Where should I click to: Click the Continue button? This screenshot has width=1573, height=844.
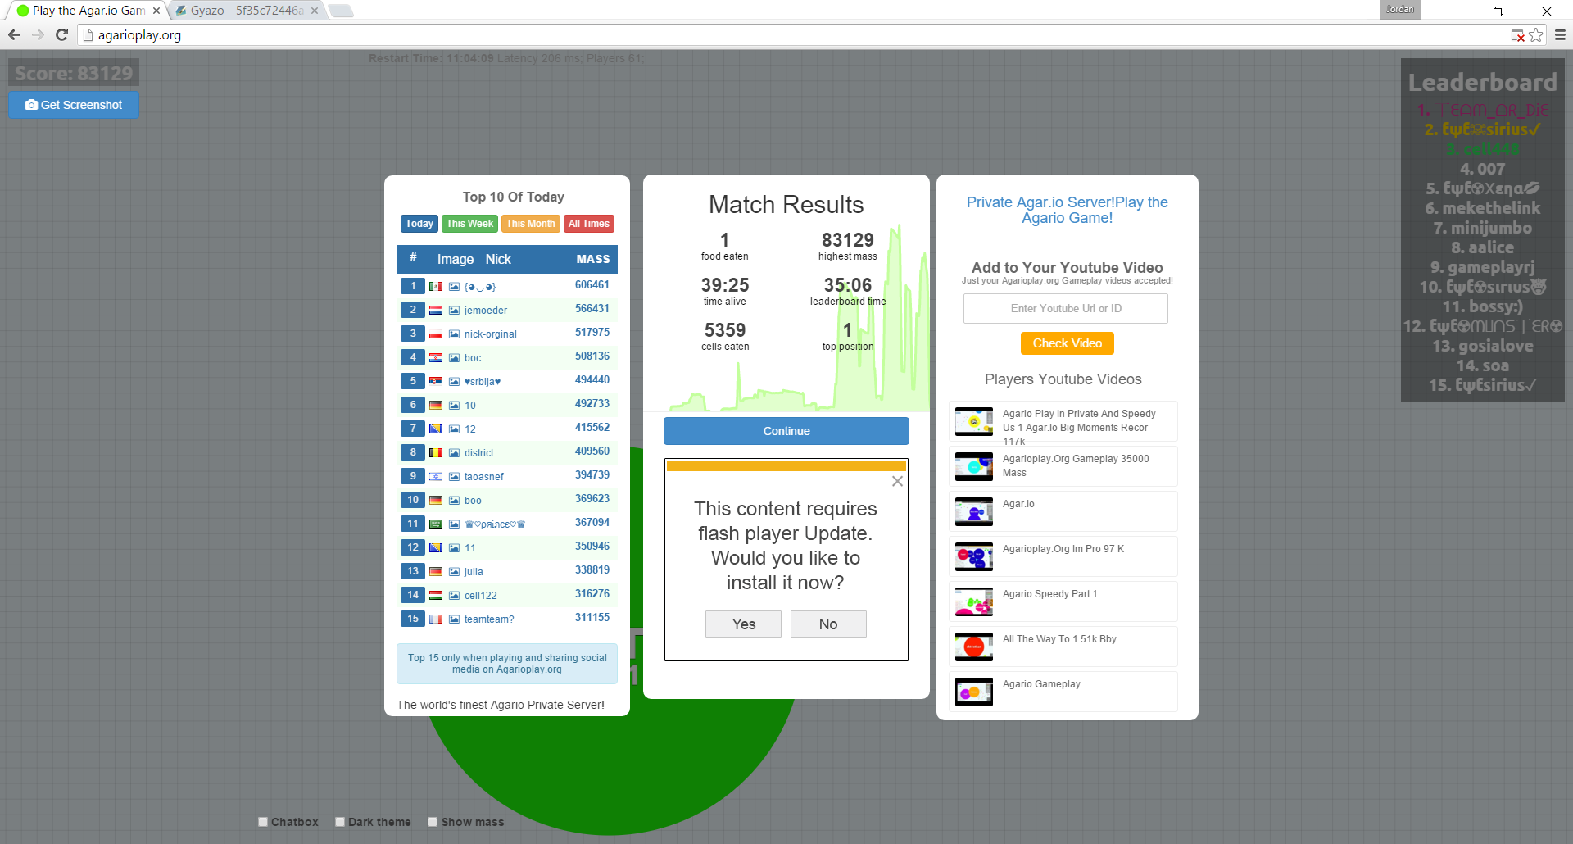click(x=786, y=431)
